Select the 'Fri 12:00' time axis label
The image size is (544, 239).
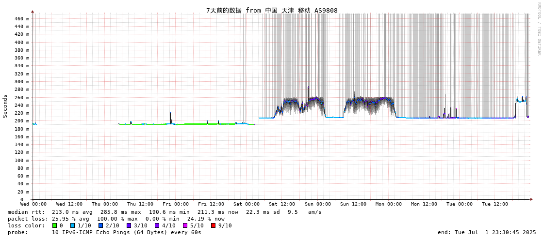(x=211, y=205)
